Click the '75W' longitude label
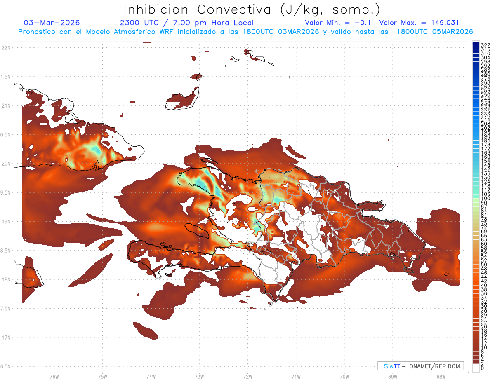 (x=102, y=376)
